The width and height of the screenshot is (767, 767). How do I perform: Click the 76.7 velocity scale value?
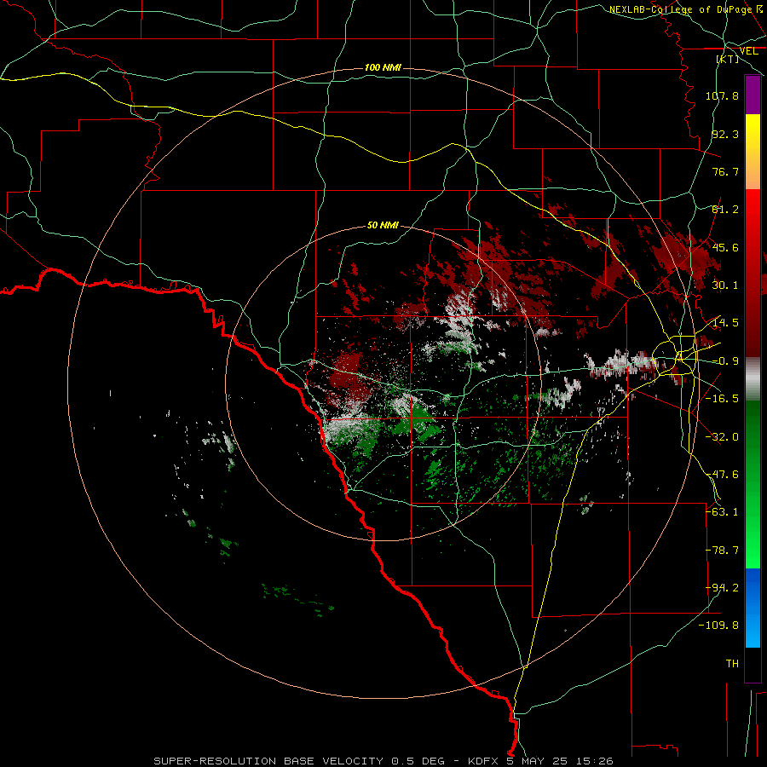tap(725, 171)
